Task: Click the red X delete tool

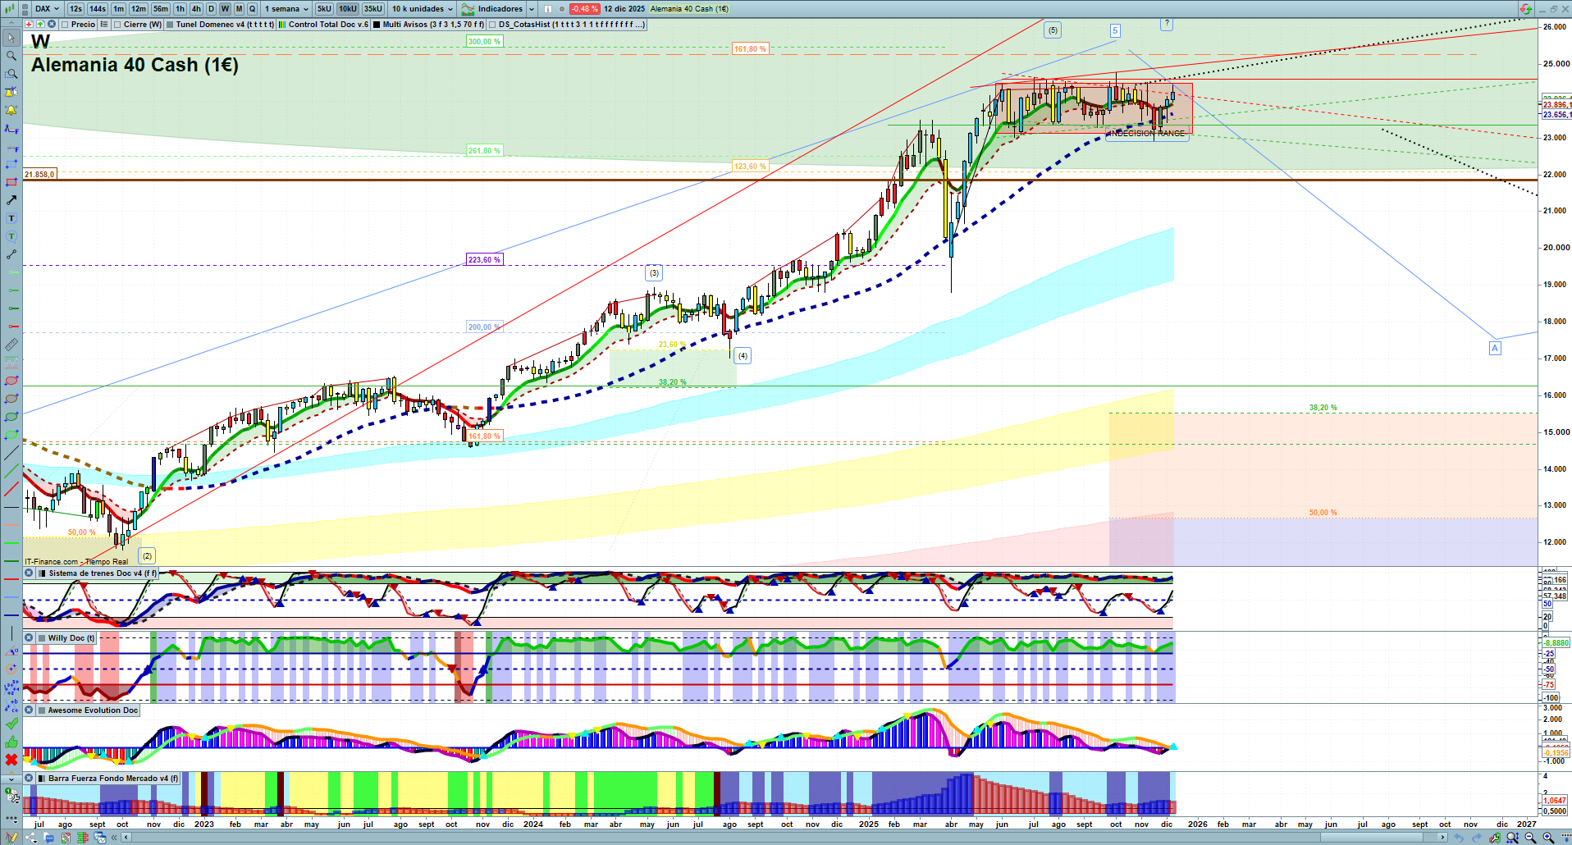Action: 11,760
